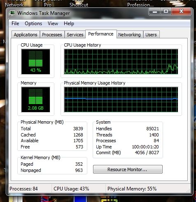Click the Physical Memory (MB) group heading

[42, 122]
